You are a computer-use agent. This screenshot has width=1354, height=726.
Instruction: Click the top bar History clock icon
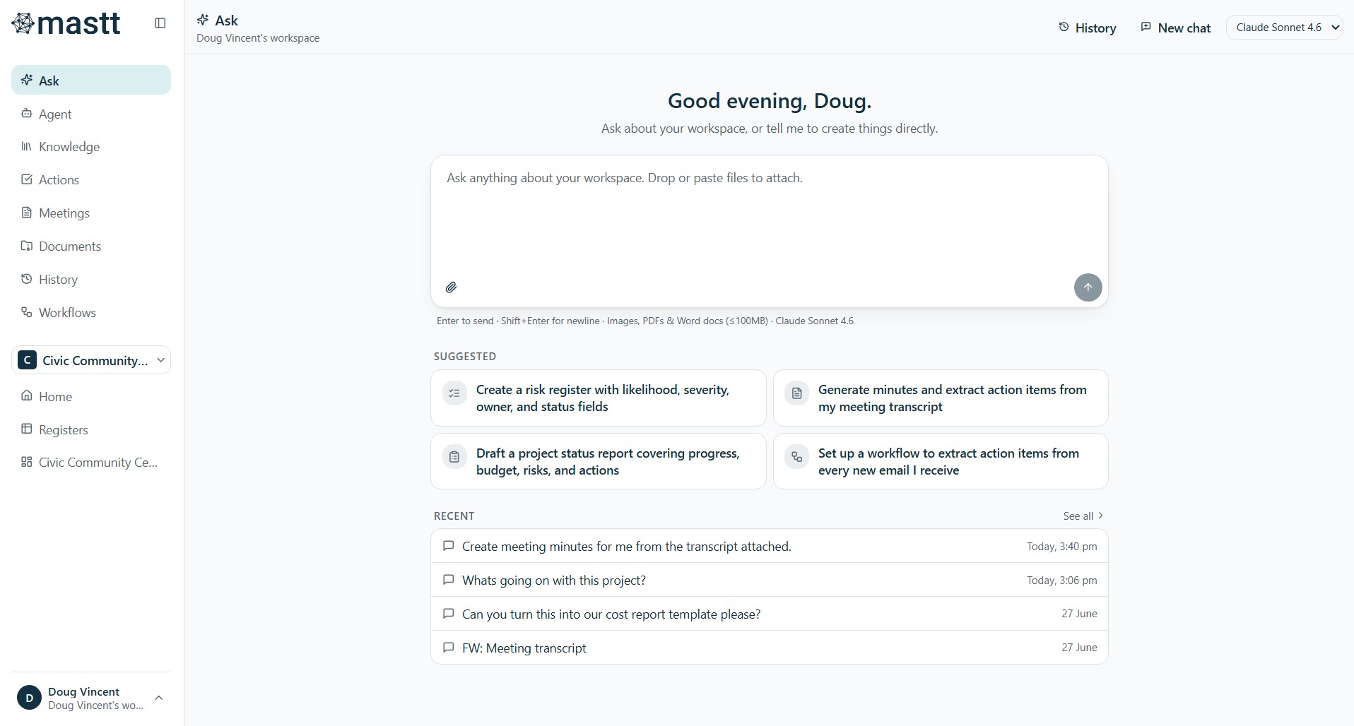1064,27
